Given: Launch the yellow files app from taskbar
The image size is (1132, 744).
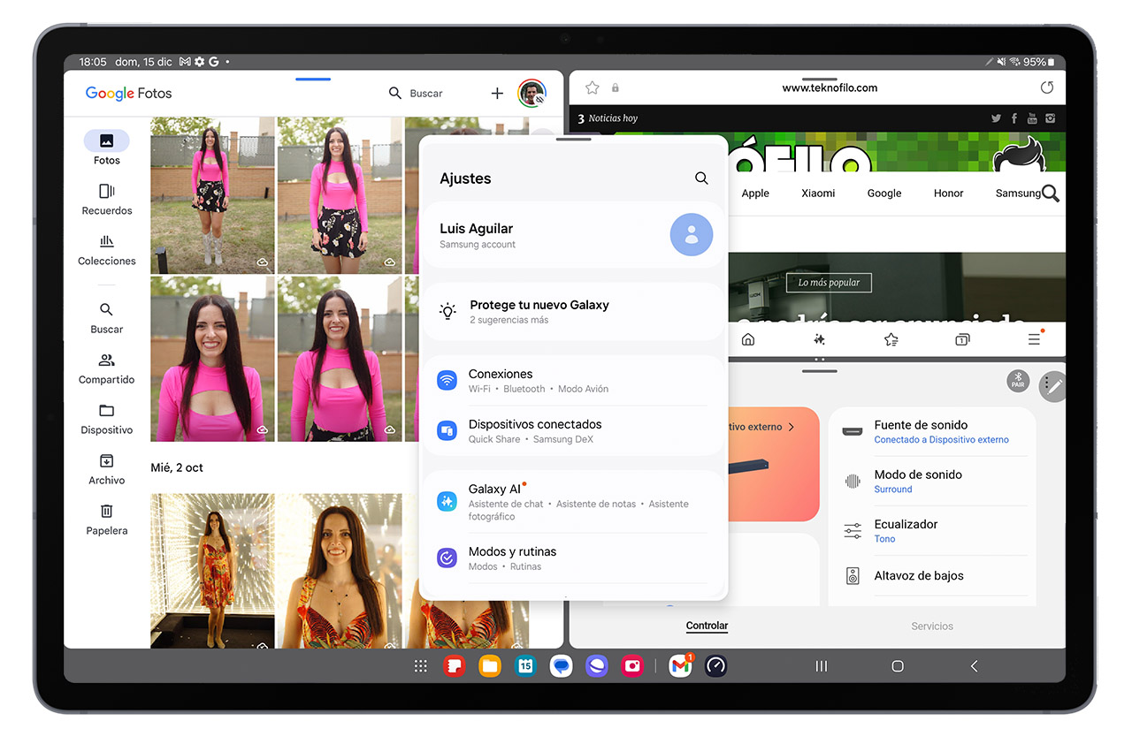Looking at the screenshot, I should (490, 666).
